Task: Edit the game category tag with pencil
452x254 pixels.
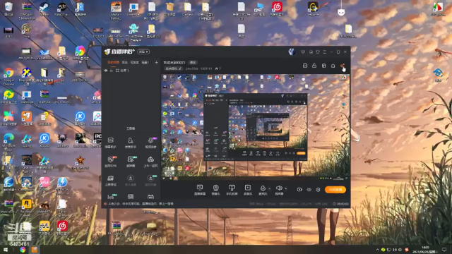Action: (x=173, y=68)
